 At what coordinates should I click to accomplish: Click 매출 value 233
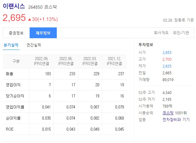pyautogui.click(x=72, y=74)
